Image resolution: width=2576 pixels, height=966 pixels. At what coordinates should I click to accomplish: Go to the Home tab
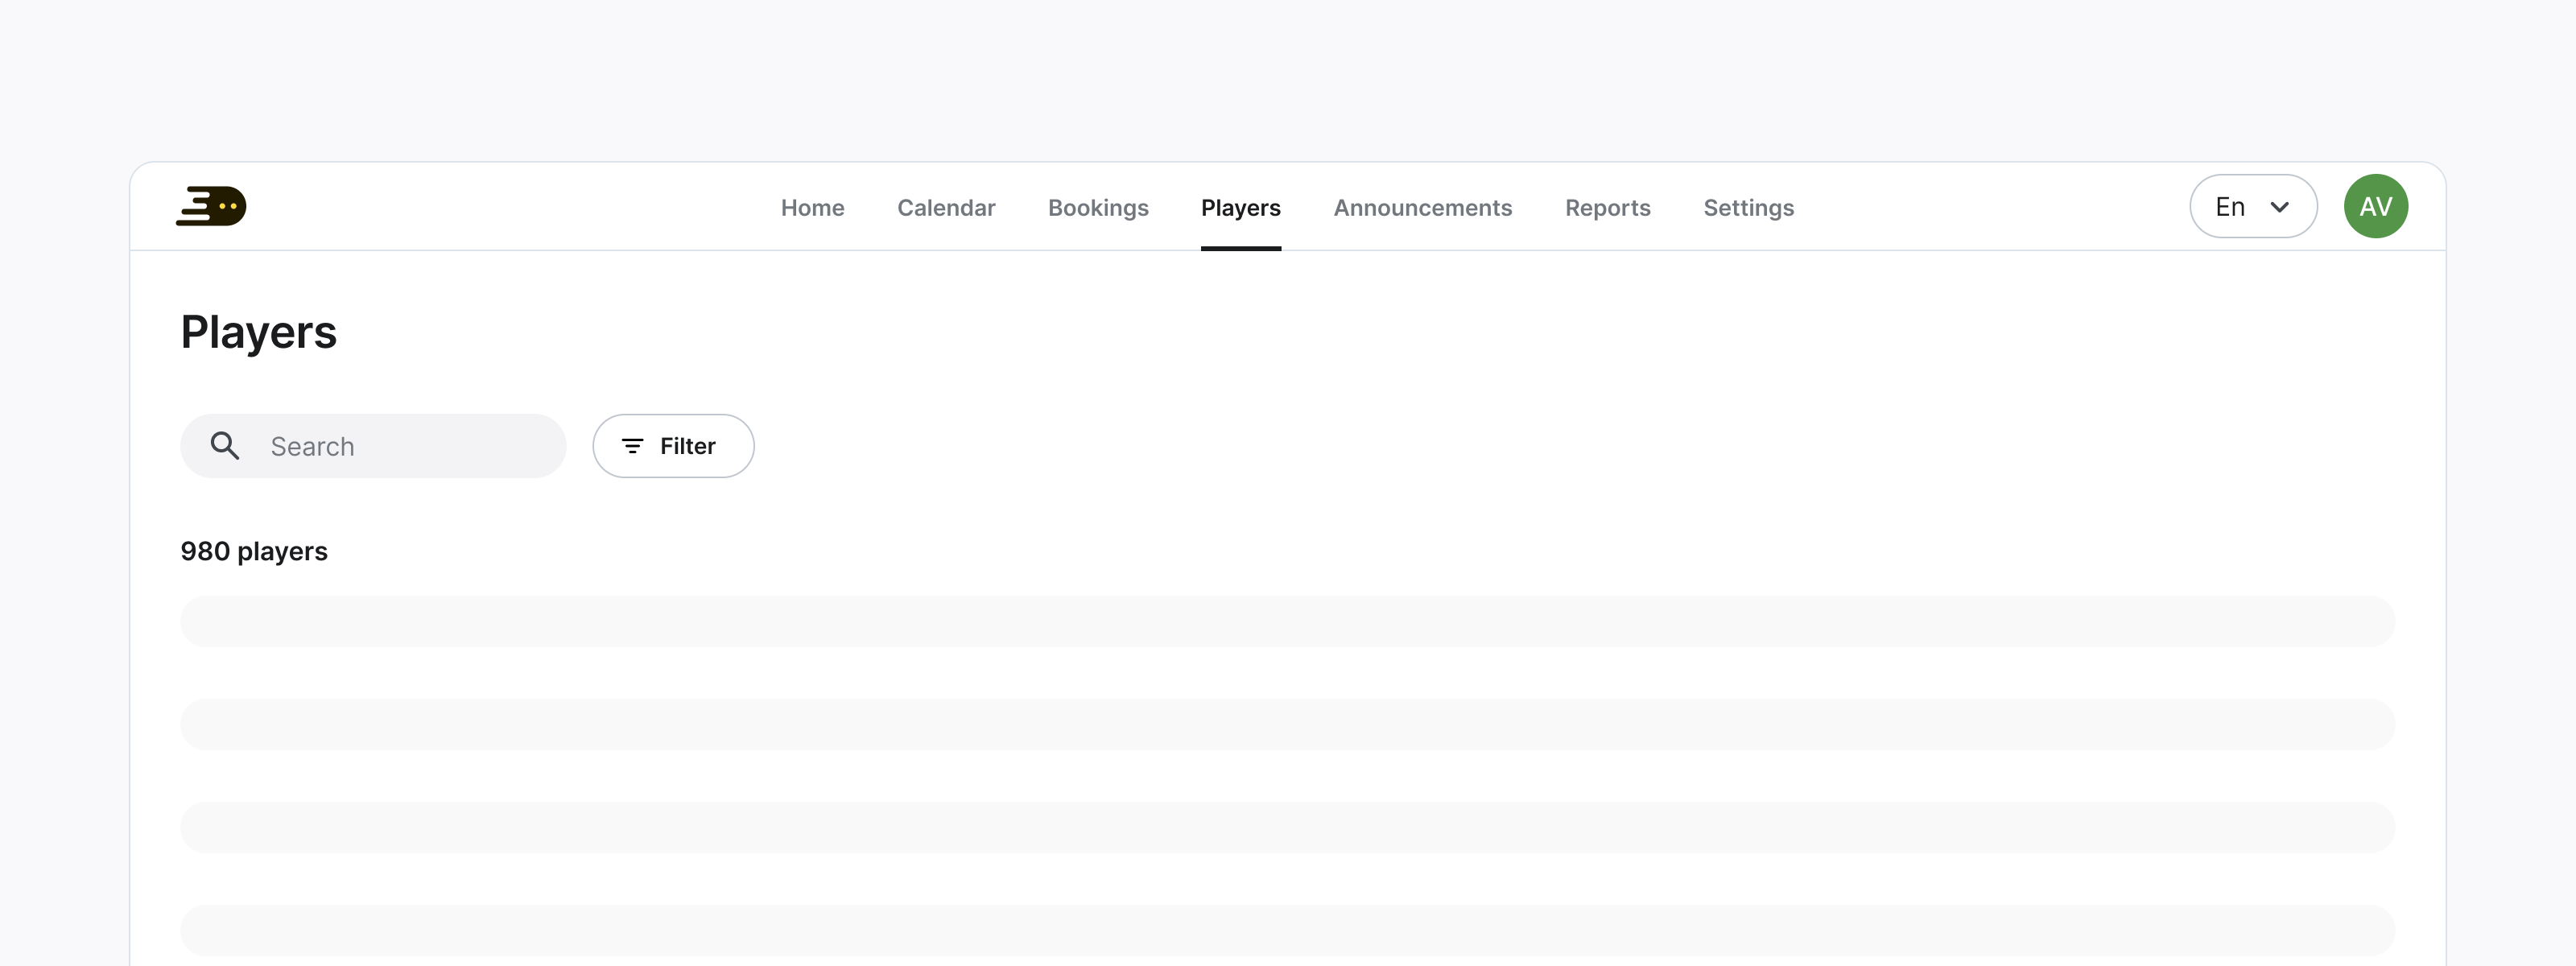(812, 208)
